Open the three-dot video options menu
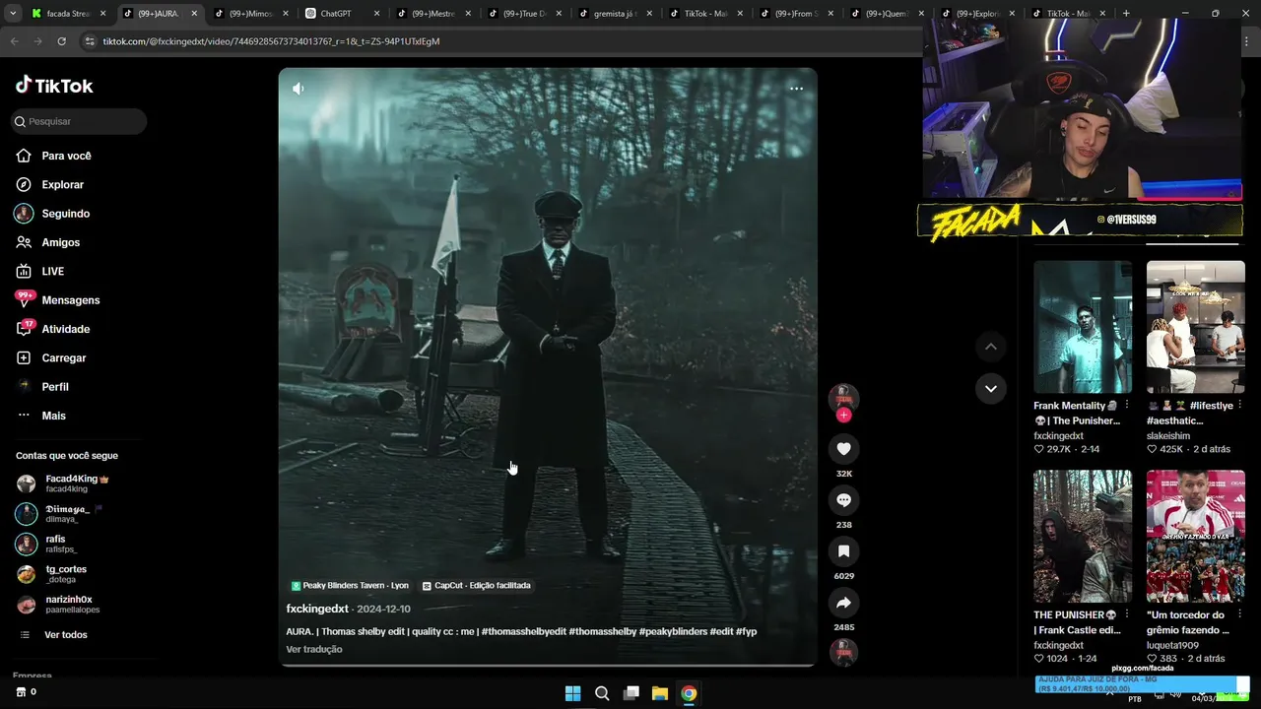 point(796,89)
